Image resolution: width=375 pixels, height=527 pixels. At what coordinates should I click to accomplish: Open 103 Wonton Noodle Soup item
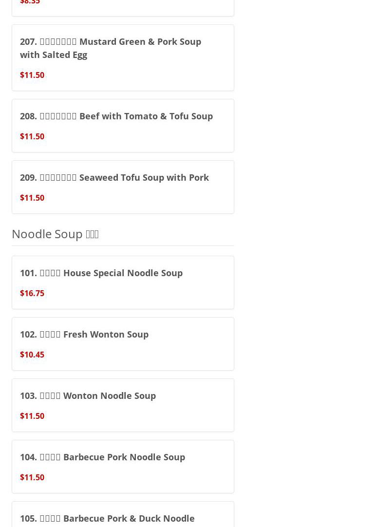(88, 395)
